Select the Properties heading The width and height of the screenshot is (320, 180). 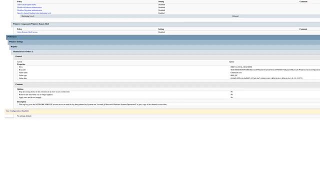click(x=21, y=64)
